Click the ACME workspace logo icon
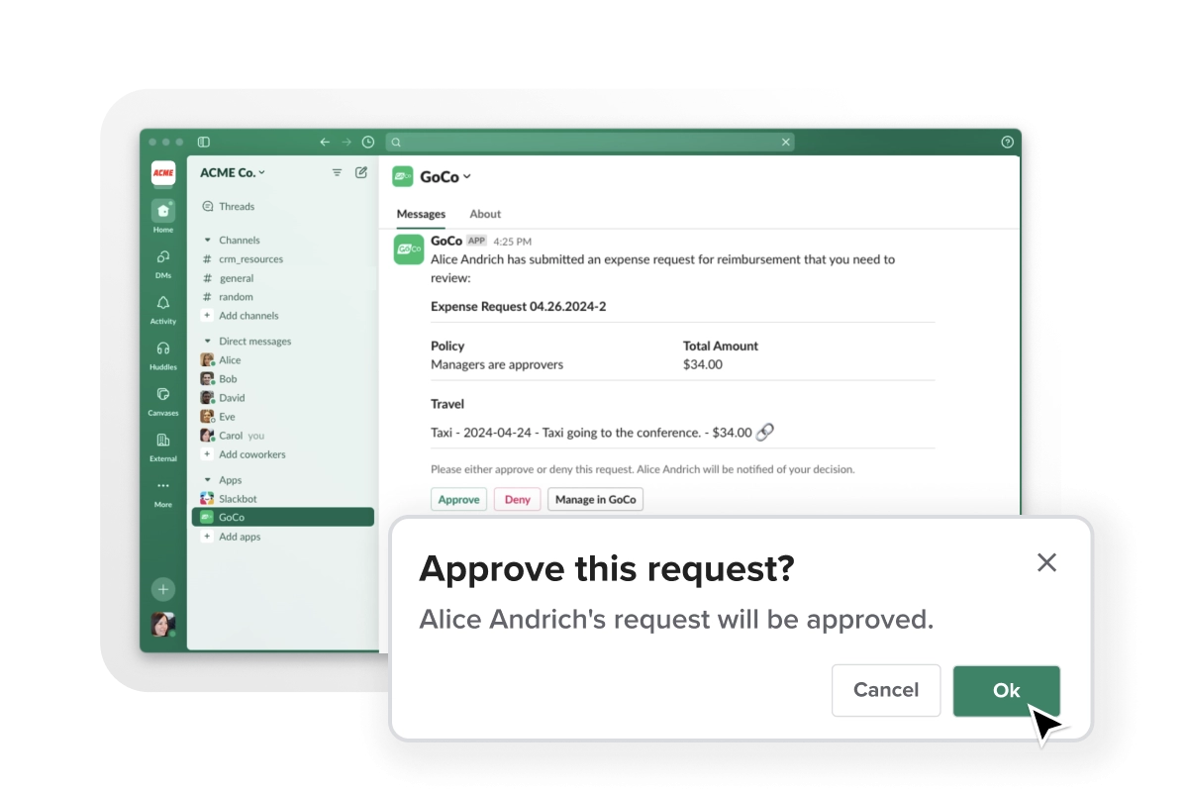 click(x=163, y=173)
